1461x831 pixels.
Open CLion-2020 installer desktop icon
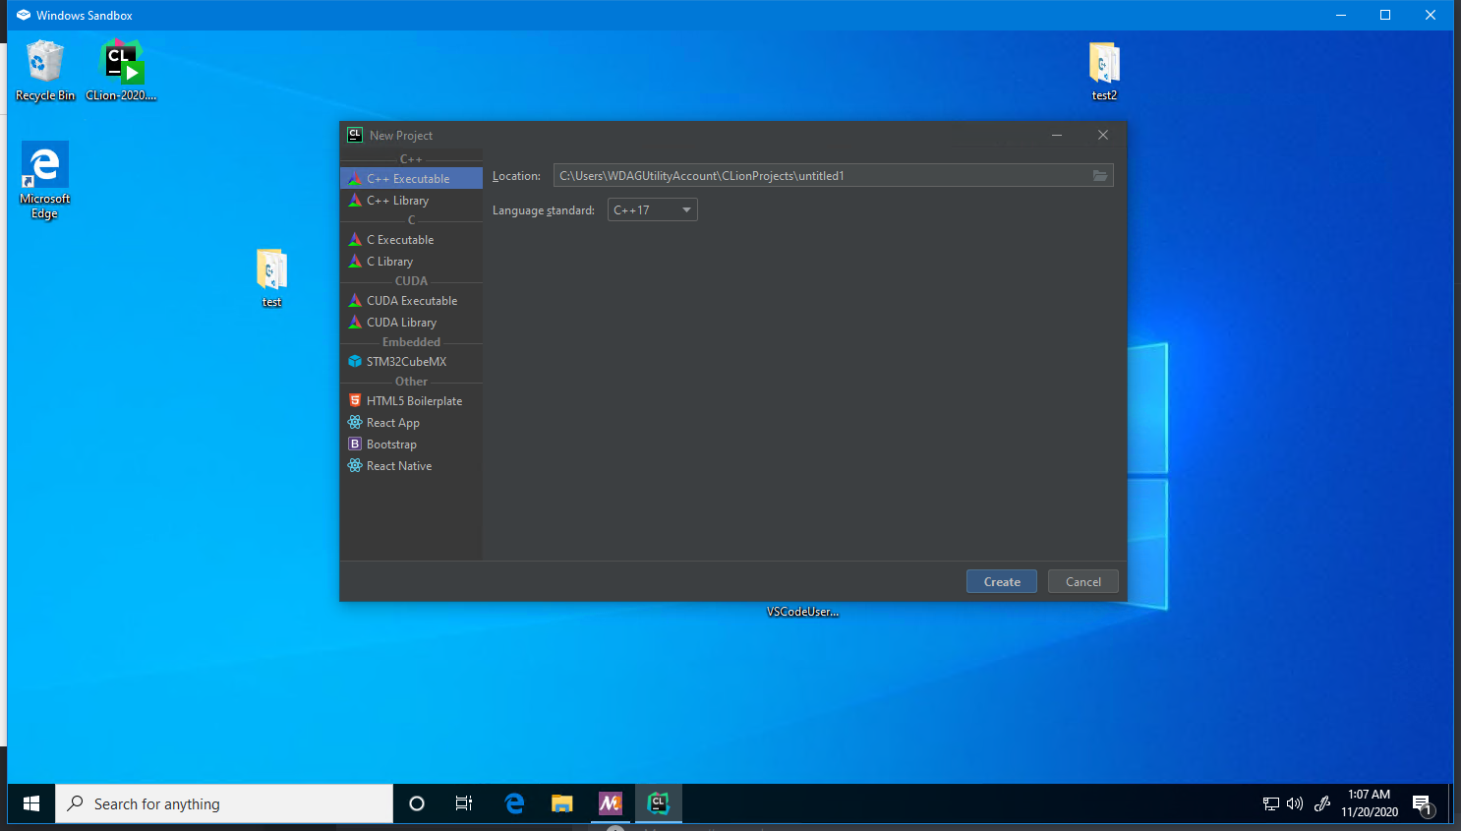(x=122, y=71)
